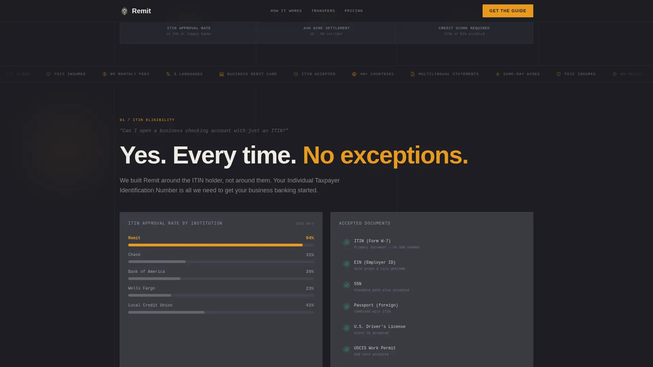The image size is (653, 367).
Task: Click the Multilingual Statements document icon
Action: tap(413, 74)
